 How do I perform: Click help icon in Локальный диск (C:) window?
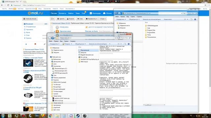pyautogui.click(x=195, y=19)
